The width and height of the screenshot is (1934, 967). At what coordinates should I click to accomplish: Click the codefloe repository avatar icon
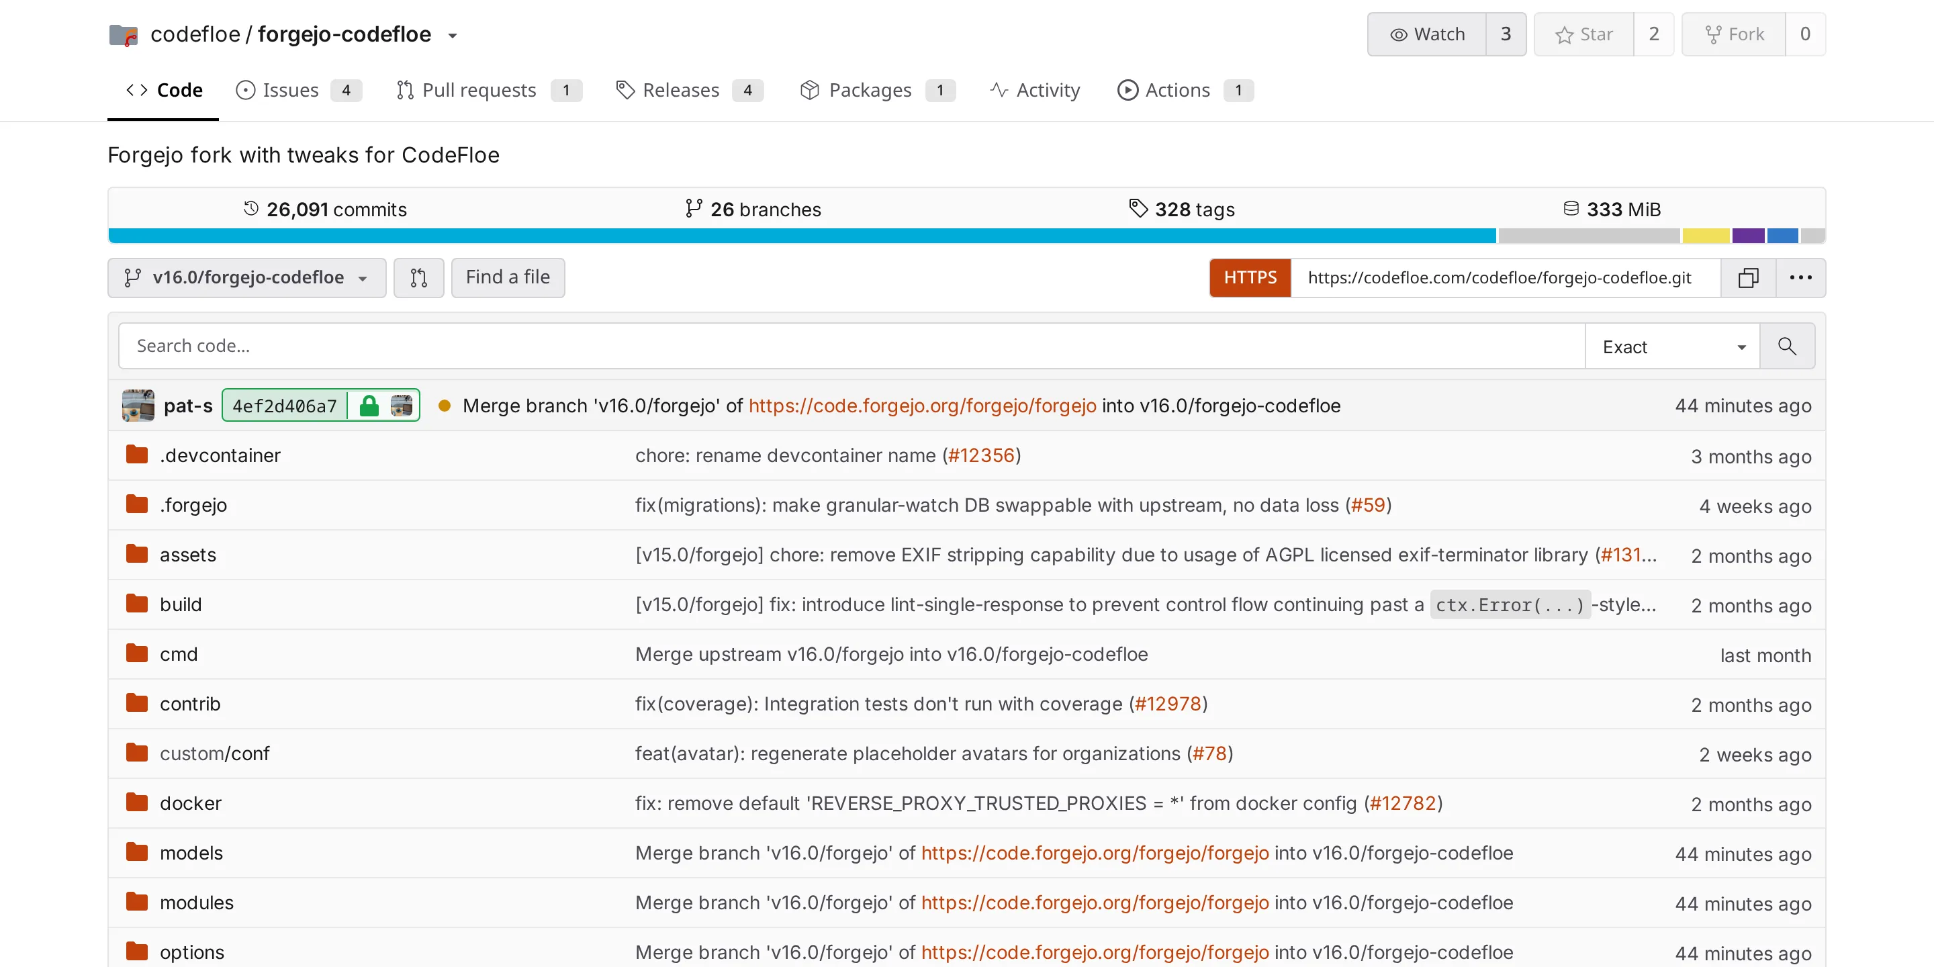[x=123, y=34]
